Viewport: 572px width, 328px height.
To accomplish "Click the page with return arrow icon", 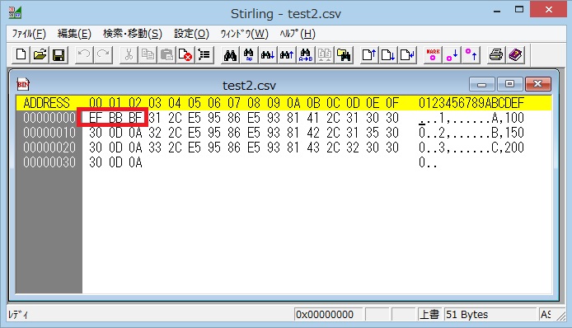I will [407, 55].
